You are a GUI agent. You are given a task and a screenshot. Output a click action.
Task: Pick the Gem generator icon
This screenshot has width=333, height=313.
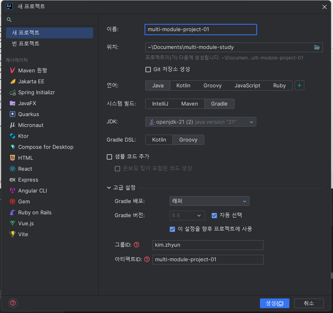tap(13, 201)
